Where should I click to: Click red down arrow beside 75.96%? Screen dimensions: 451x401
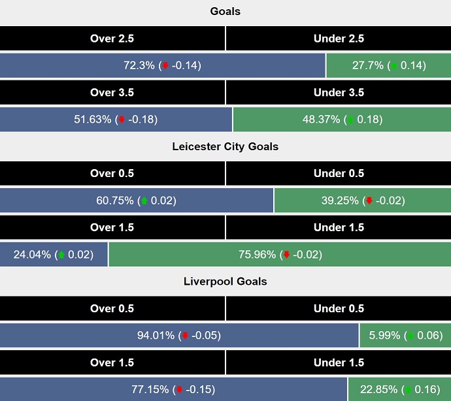tap(285, 255)
